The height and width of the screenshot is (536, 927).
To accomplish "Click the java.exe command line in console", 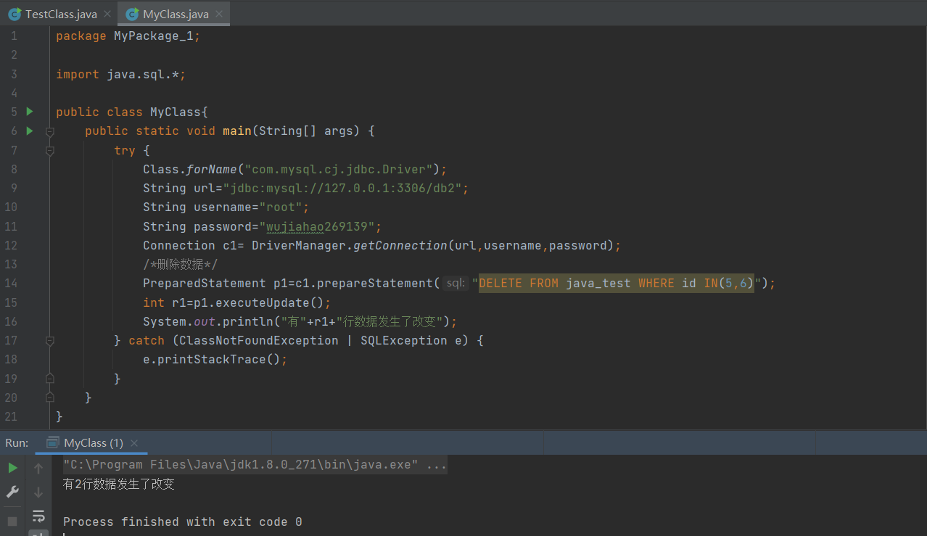I will coord(255,465).
